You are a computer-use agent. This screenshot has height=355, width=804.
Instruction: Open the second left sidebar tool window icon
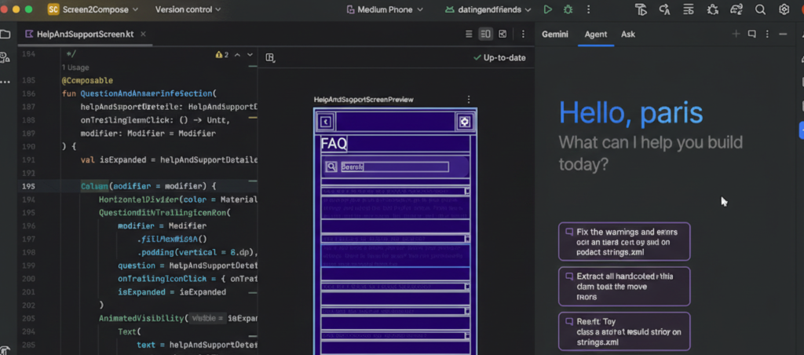[x=5, y=57]
